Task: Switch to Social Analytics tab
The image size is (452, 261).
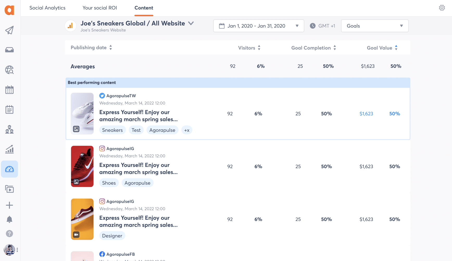Action: pos(47,8)
